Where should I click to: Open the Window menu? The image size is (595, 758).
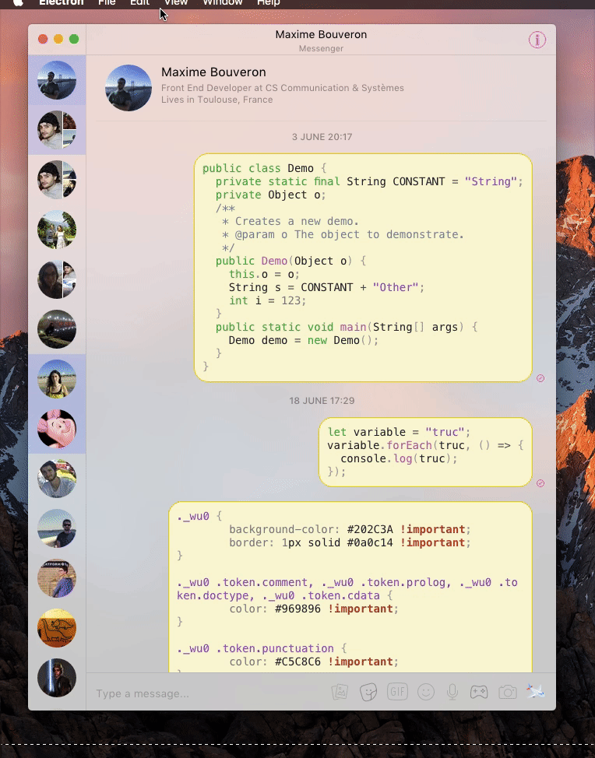(x=223, y=2)
